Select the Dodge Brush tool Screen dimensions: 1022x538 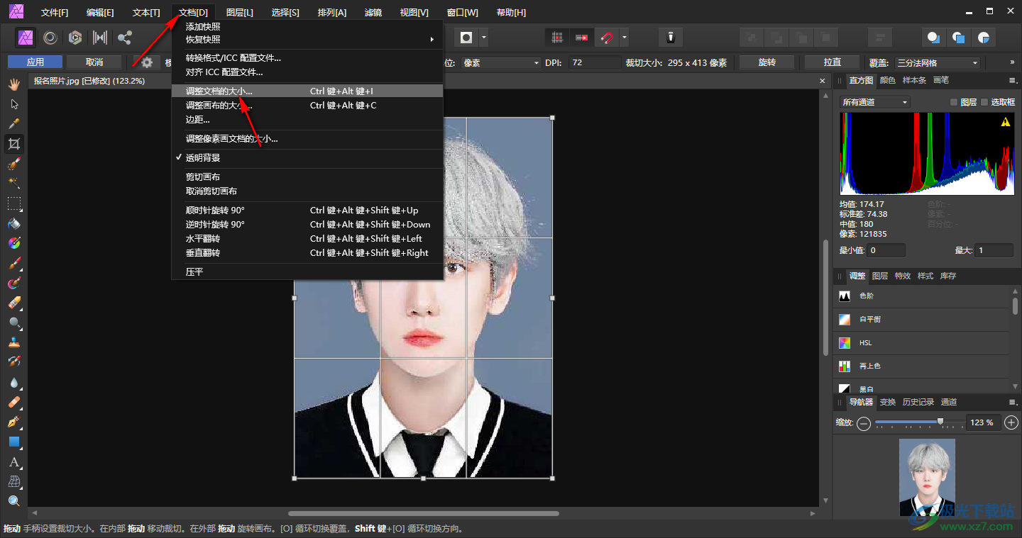click(13, 323)
